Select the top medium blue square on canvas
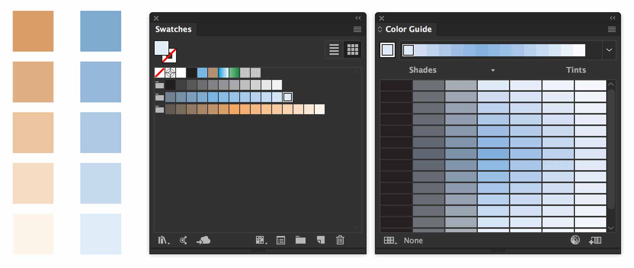The width and height of the screenshot is (634, 268). click(x=100, y=31)
